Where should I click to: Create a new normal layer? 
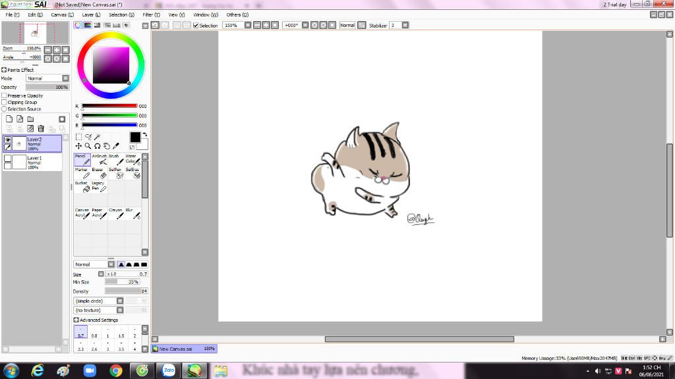[9, 119]
